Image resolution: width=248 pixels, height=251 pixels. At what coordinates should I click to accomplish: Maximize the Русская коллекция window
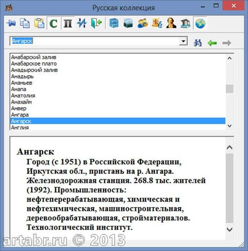tap(216, 6)
